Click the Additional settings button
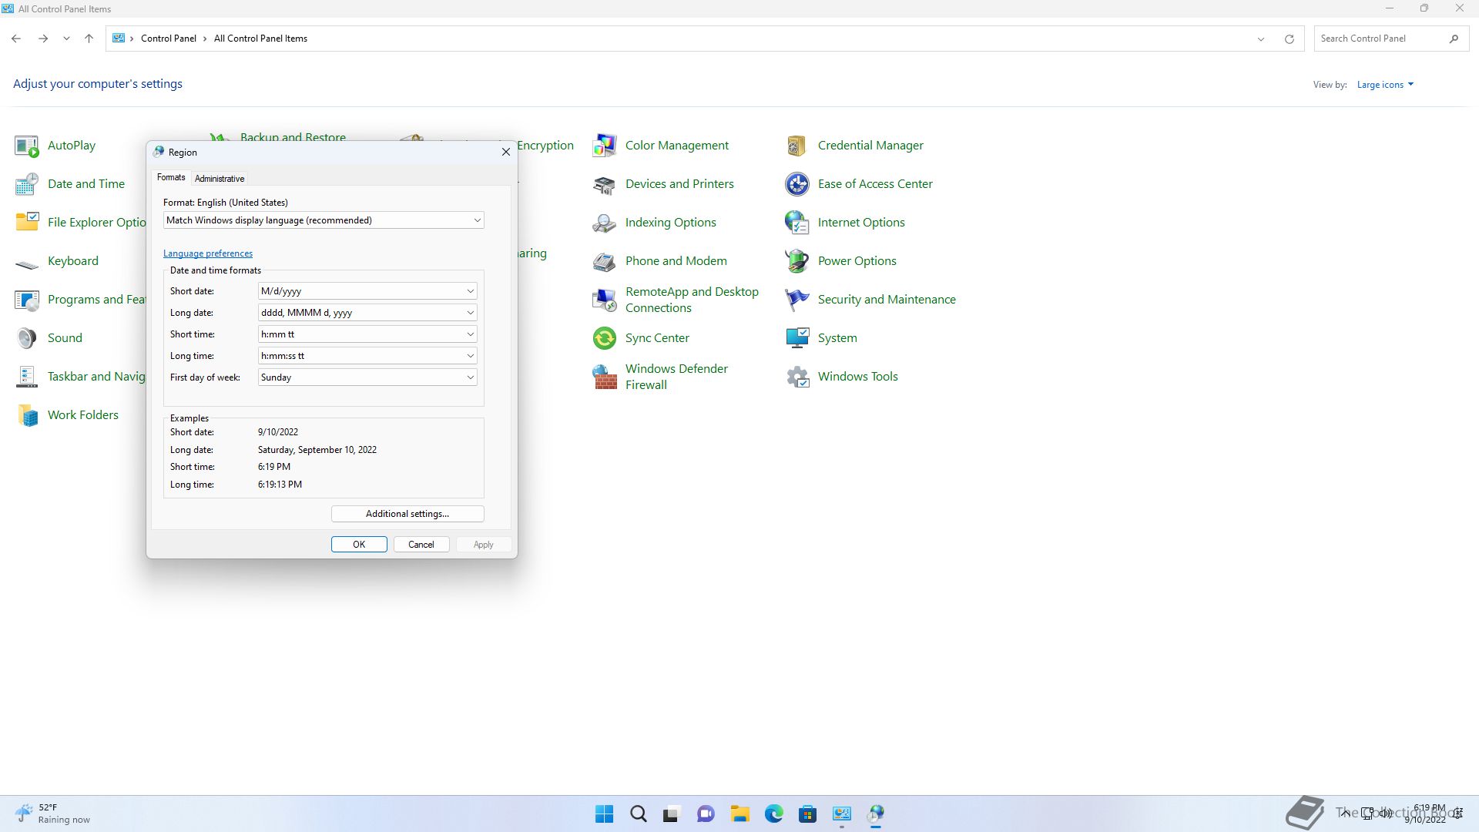This screenshot has height=832, width=1479. click(x=407, y=514)
